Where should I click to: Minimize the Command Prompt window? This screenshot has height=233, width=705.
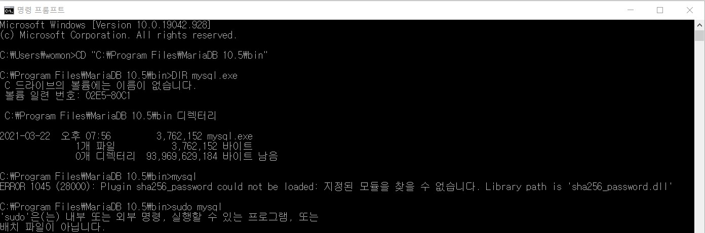point(630,10)
